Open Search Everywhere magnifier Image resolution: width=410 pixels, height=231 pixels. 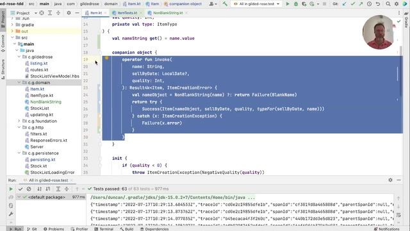[x=388, y=4]
